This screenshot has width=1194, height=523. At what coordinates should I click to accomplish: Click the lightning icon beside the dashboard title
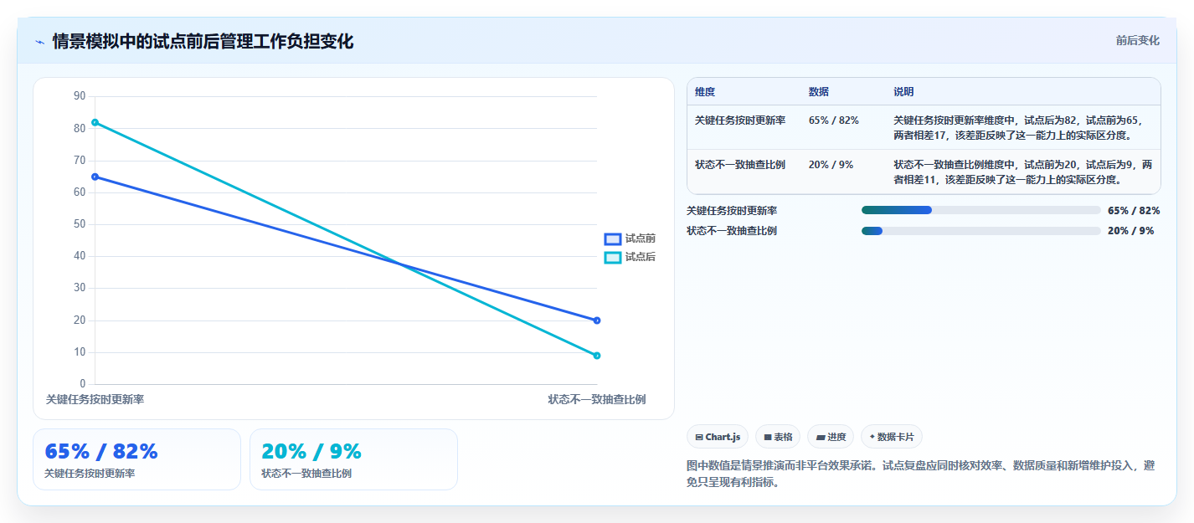(39, 42)
